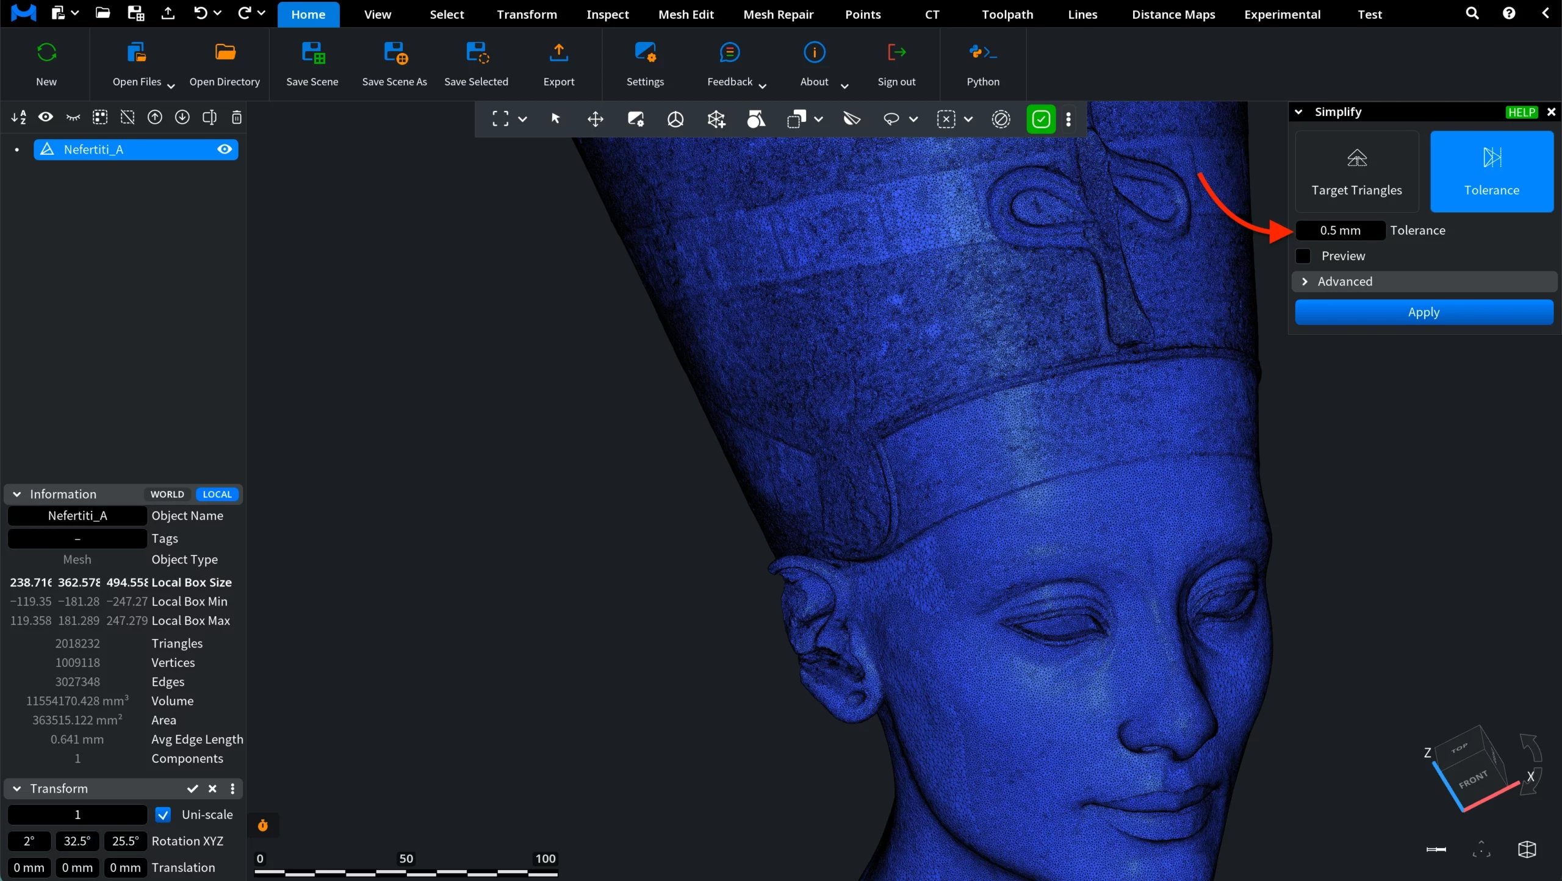This screenshot has height=881, width=1562.
Task: Open the Mesh Edit tab
Action: point(686,15)
